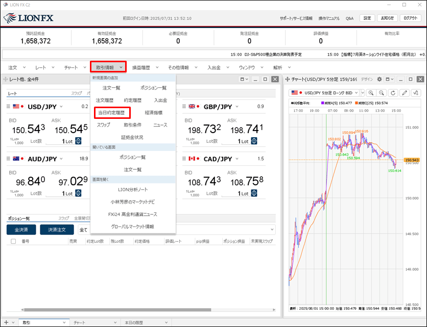
Task: Refresh the USD/JPY chart
Action: 393,93
